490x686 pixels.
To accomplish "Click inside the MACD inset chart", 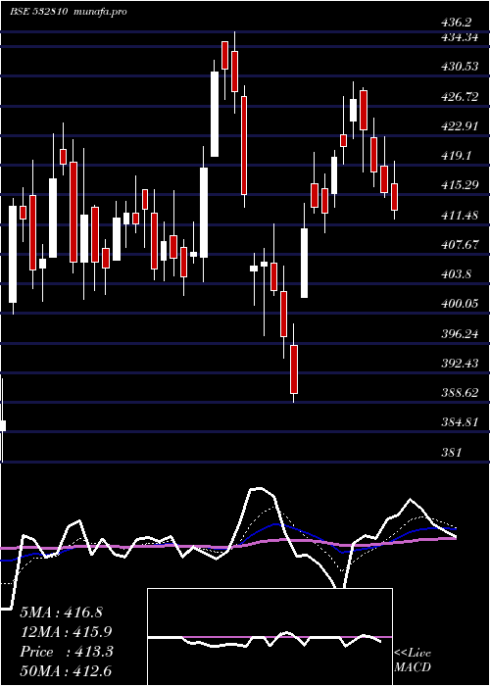I will pos(269,637).
